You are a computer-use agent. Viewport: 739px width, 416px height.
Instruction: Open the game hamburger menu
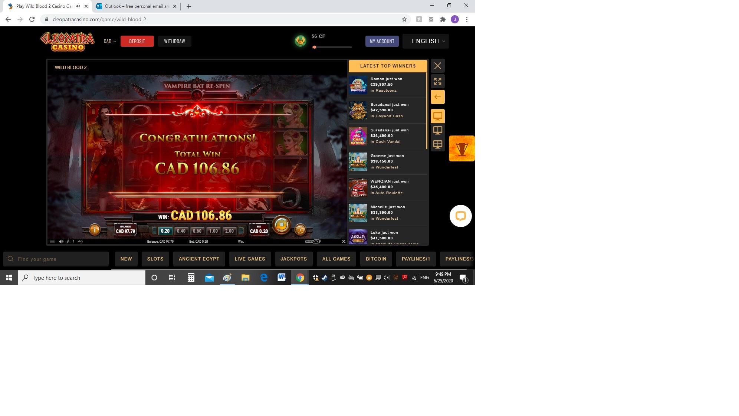click(x=52, y=242)
